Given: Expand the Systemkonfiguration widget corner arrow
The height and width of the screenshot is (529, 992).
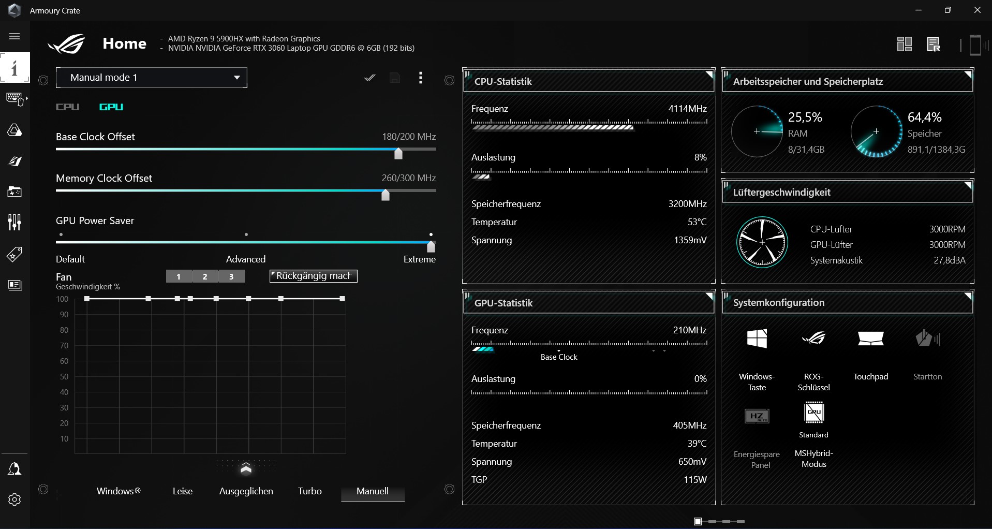Looking at the screenshot, I should pos(968,296).
